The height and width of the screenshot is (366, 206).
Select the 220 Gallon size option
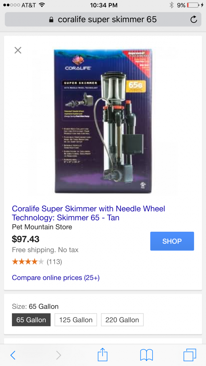pyautogui.click(x=122, y=320)
